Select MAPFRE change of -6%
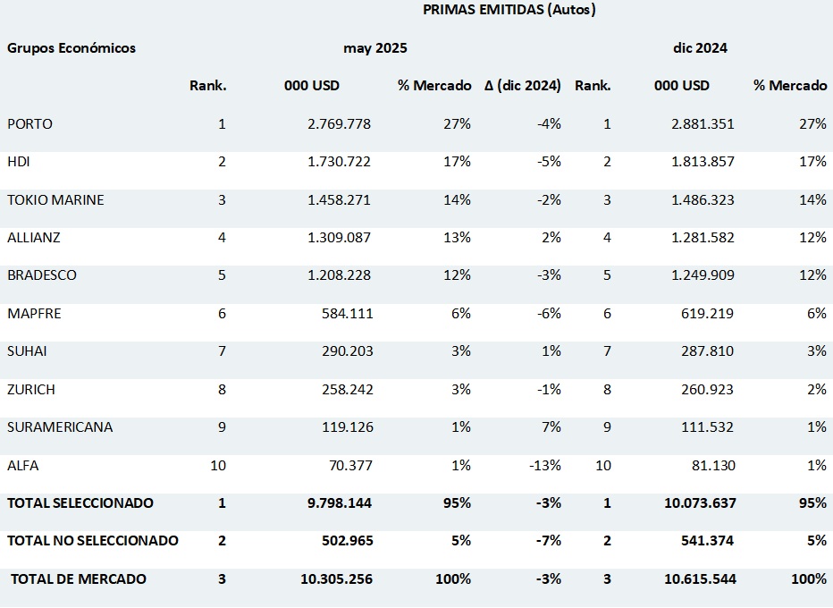This screenshot has height=608, width=833. 549,313
